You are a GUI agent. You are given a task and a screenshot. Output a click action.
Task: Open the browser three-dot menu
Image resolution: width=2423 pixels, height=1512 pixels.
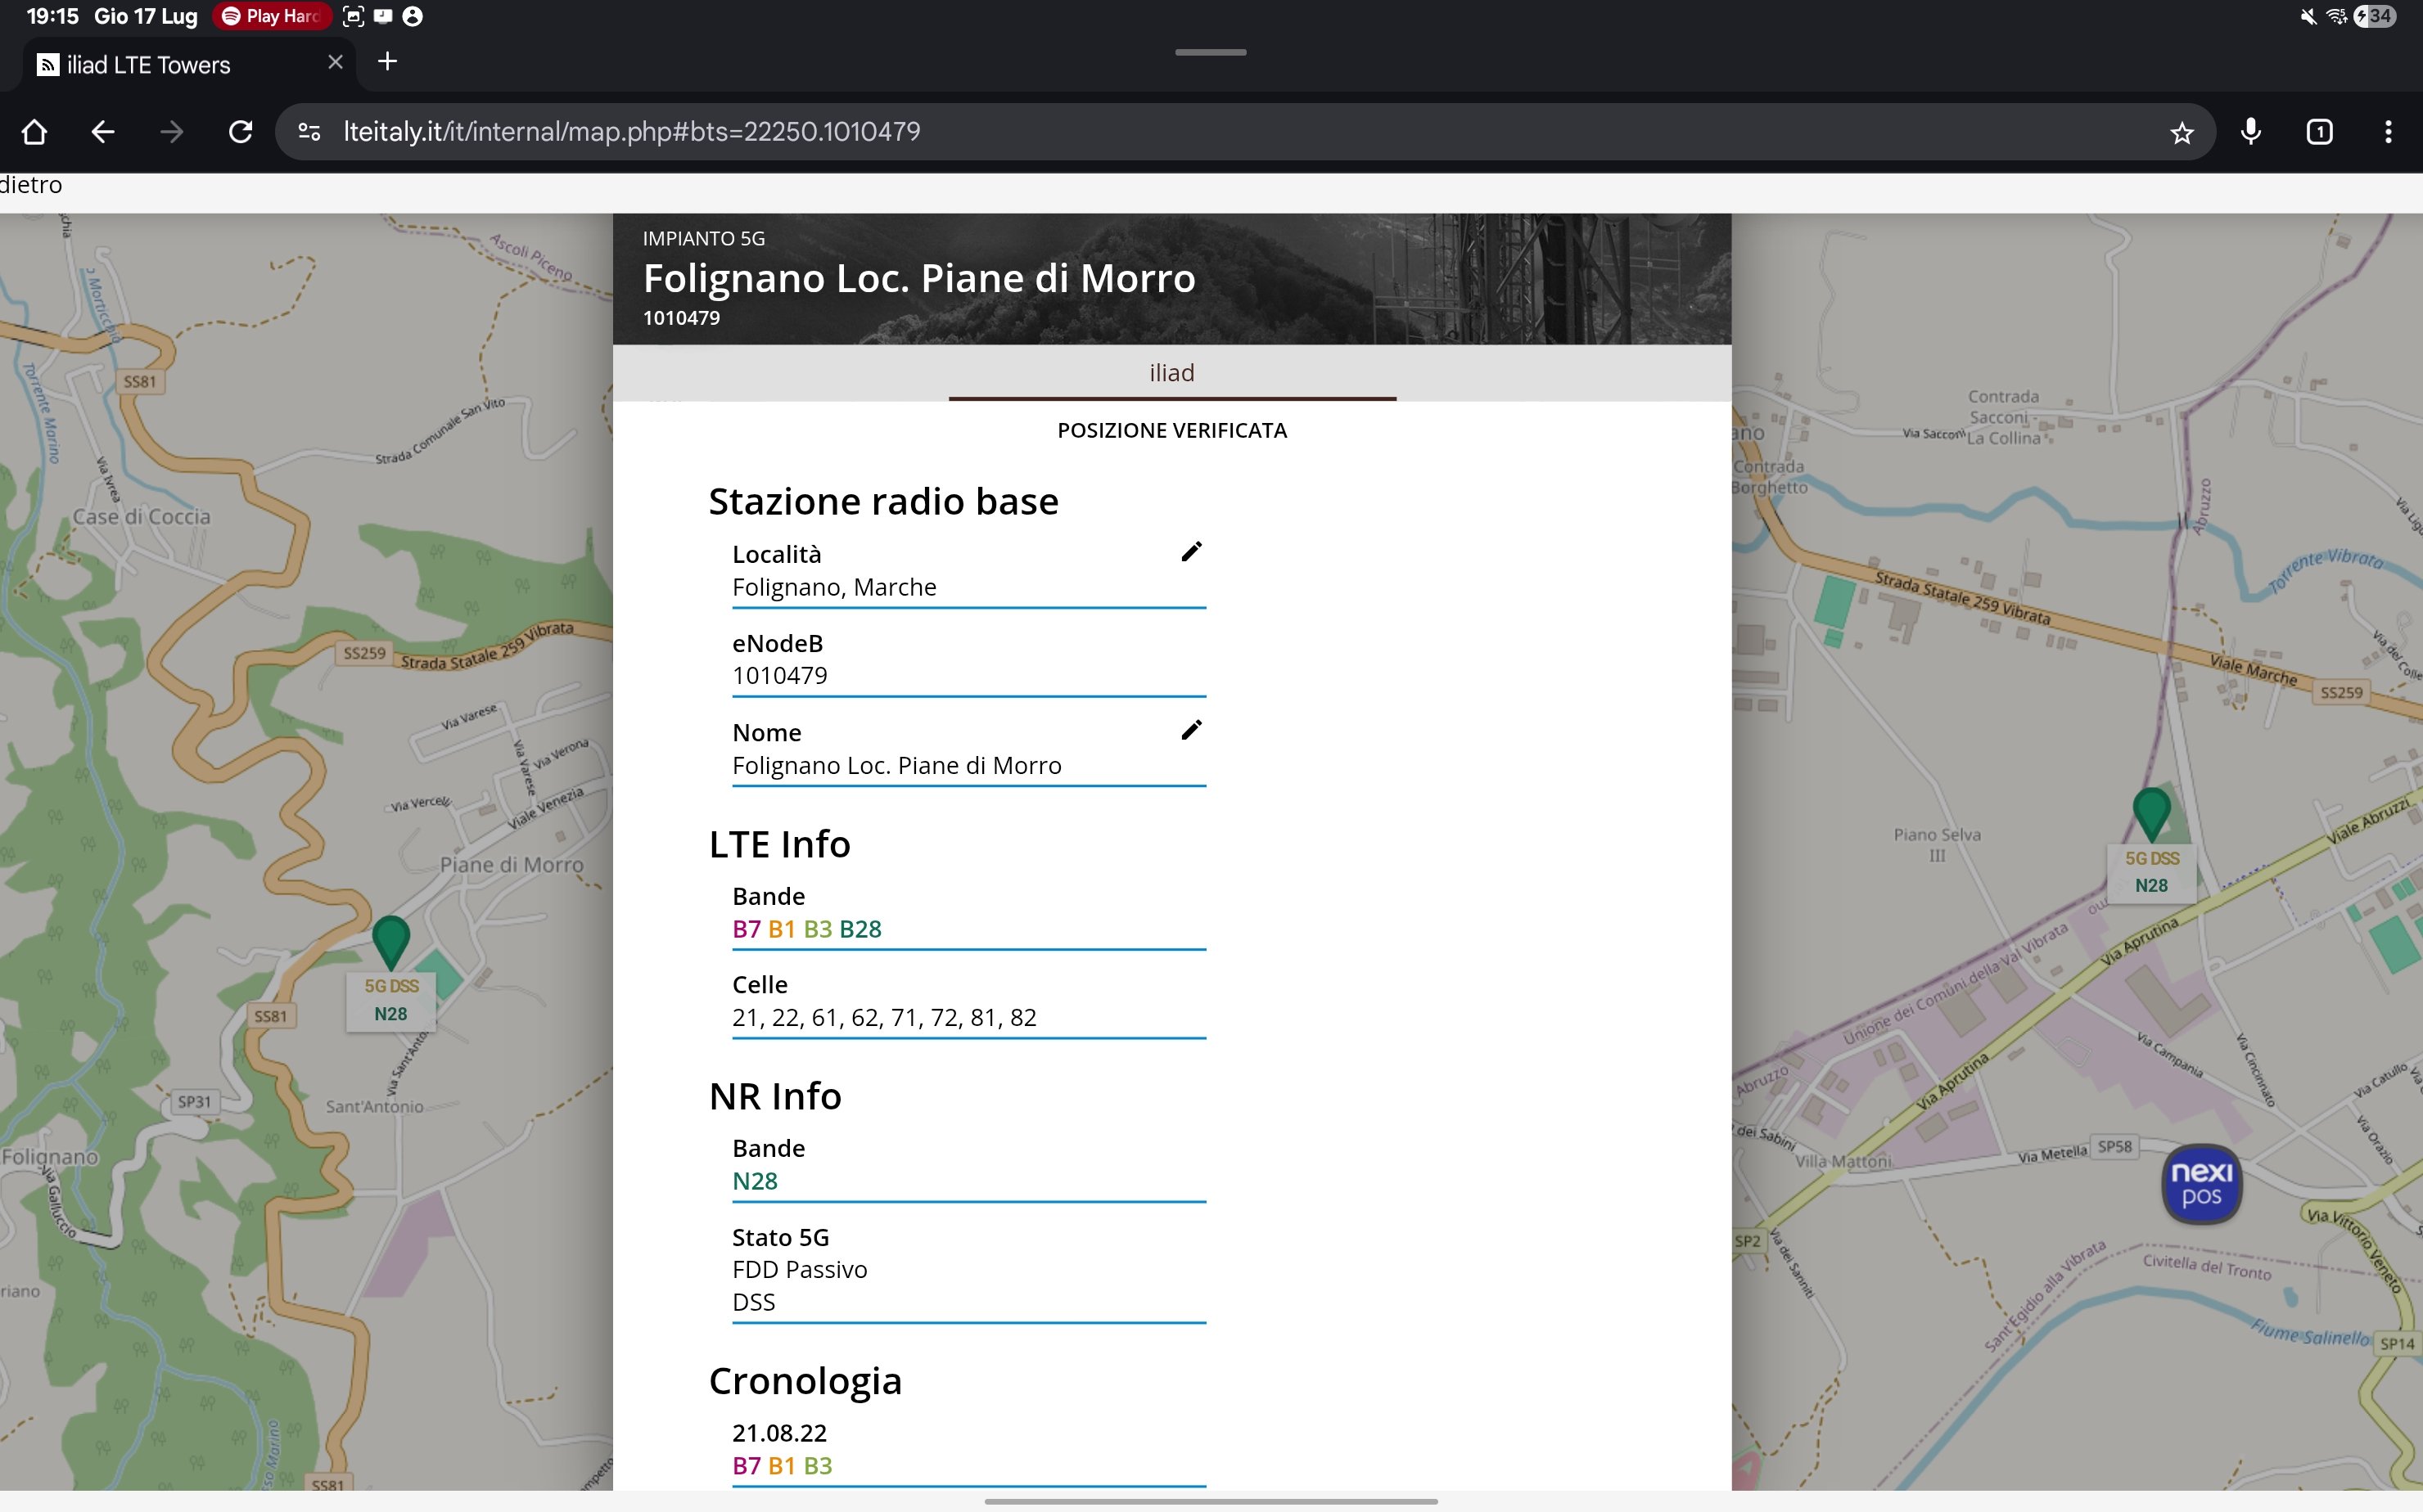point(2388,132)
